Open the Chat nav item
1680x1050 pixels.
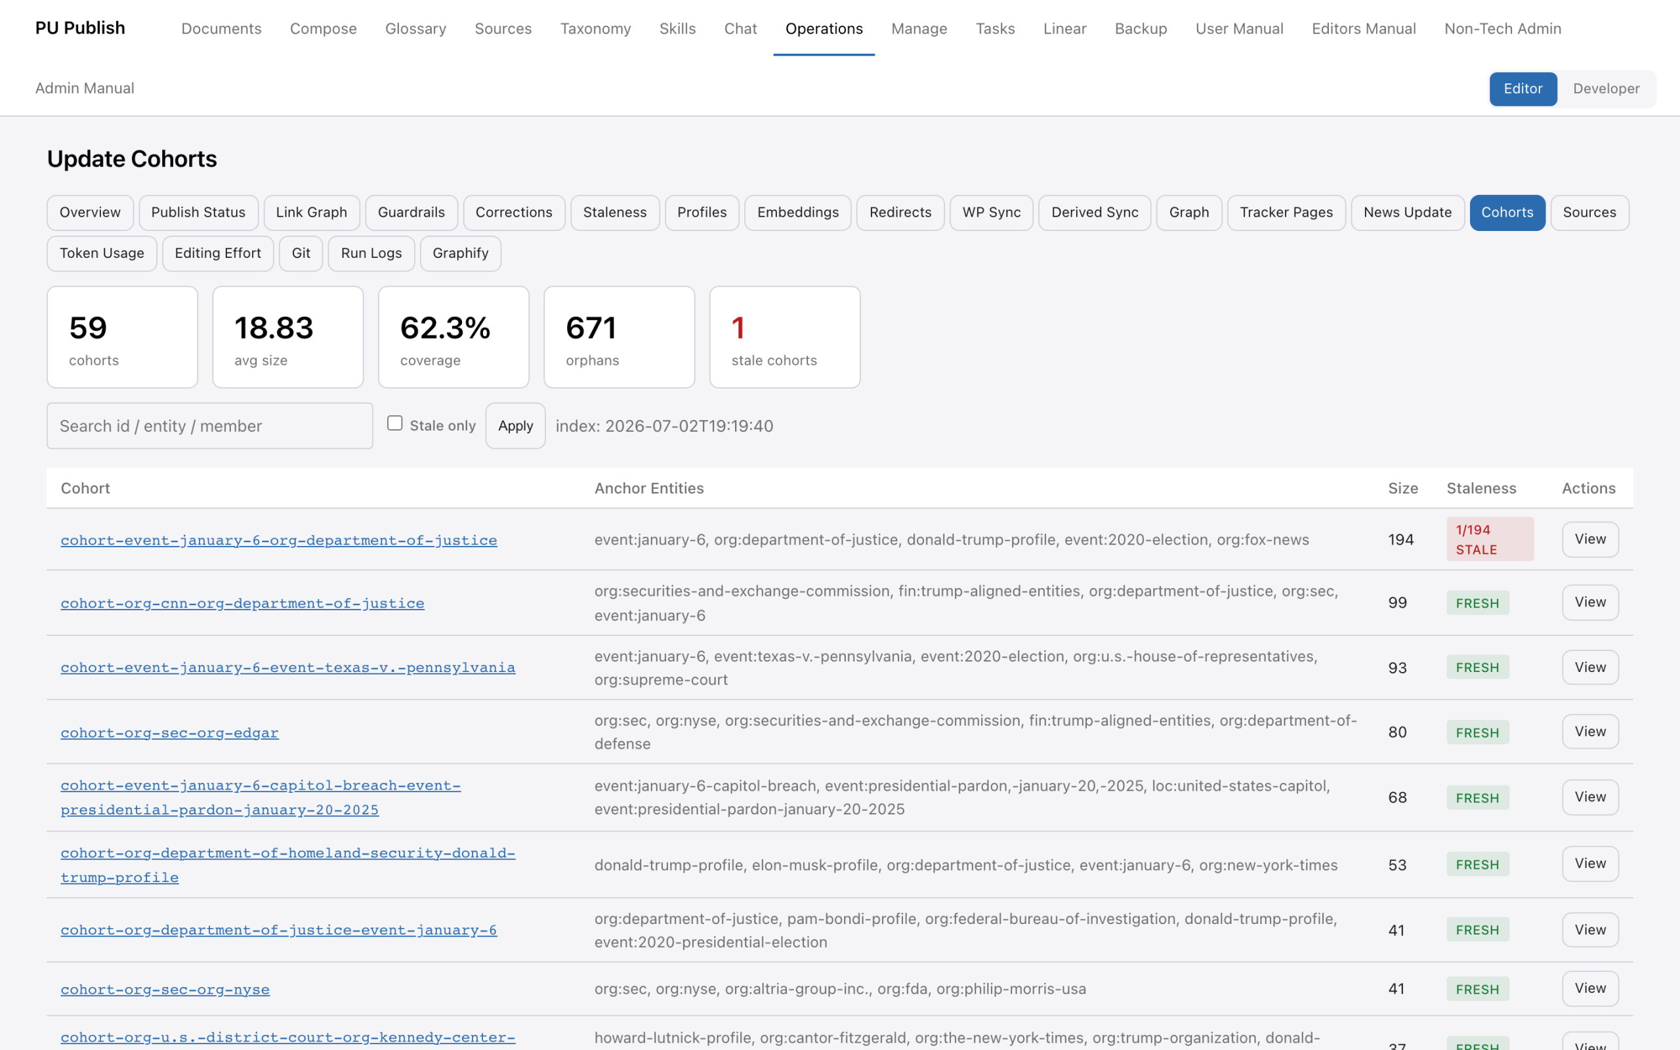click(740, 28)
